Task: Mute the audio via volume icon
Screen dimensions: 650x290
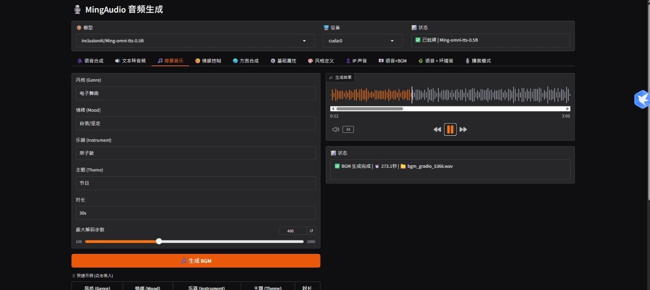Action: tap(336, 130)
